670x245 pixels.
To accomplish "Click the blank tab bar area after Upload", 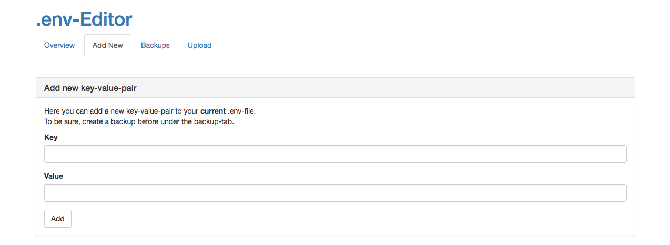I will click(421, 45).
